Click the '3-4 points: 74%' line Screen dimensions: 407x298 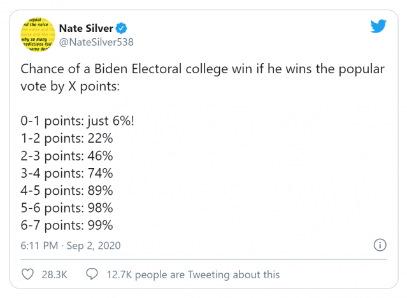coord(67,173)
